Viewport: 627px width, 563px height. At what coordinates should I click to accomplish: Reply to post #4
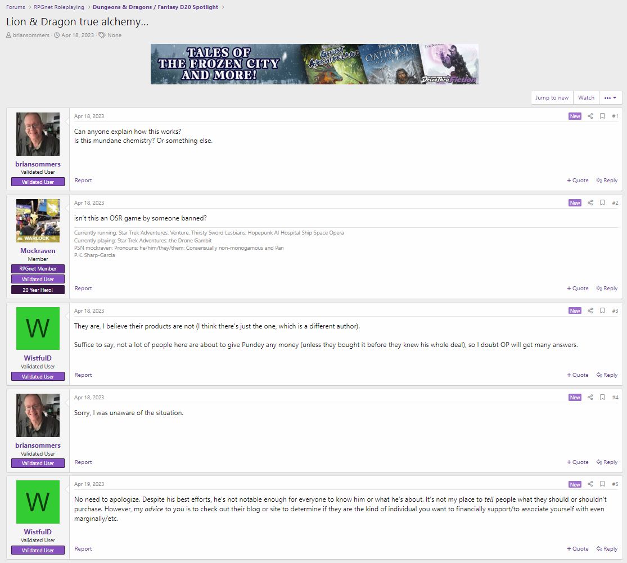pyautogui.click(x=607, y=462)
